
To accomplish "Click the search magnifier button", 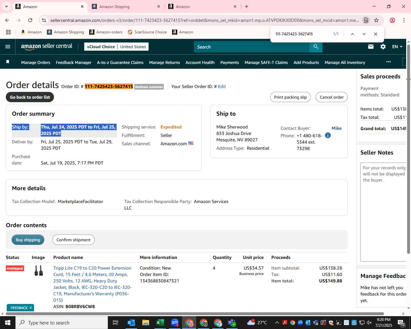I will point(316,47).
